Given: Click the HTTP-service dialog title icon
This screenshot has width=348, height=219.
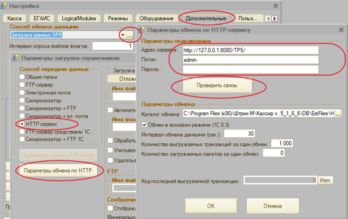Looking at the screenshot, I should [142, 30].
